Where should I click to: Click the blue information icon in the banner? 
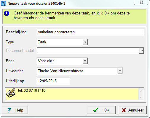[7, 13]
